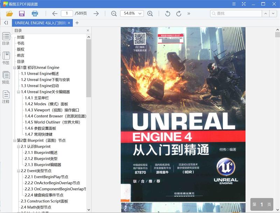Collapse 第2章 Blueprint node

pyautogui.click(x=15, y=141)
